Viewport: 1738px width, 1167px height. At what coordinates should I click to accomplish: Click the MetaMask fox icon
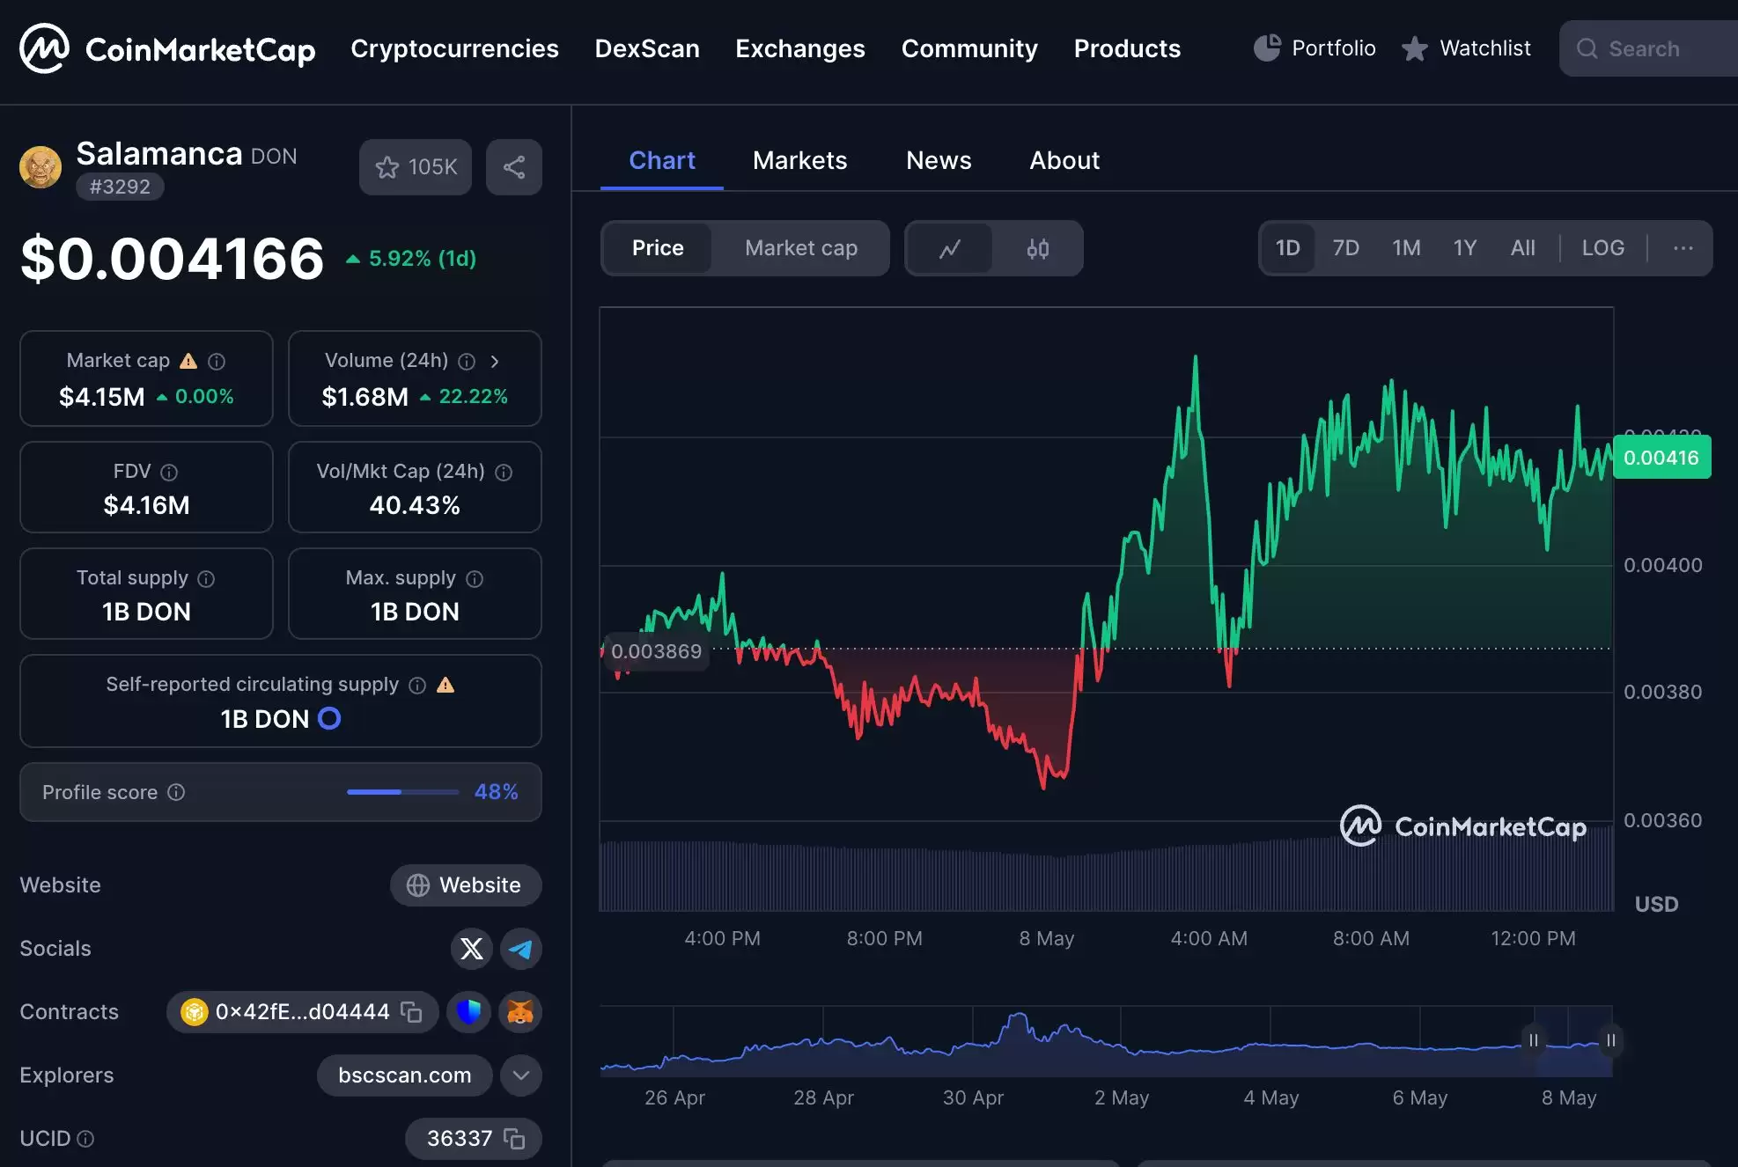pos(521,1012)
